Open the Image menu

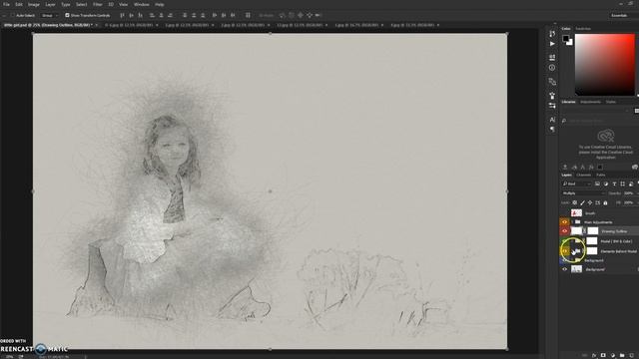click(33, 4)
